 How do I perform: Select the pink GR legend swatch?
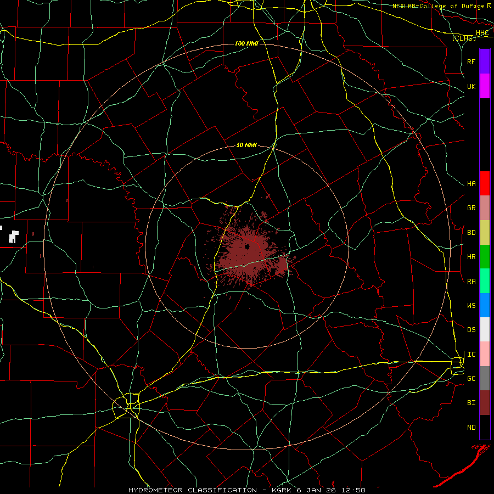pyautogui.click(x=485, y=208)
